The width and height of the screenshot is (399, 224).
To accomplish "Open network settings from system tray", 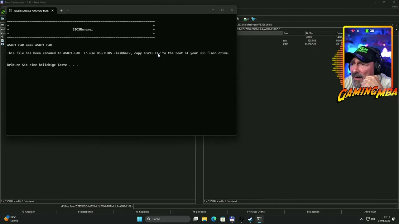I will pyautogui.click(x=368, y=219).
